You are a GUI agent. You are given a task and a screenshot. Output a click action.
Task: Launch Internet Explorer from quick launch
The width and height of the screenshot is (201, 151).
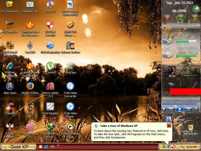46,147
